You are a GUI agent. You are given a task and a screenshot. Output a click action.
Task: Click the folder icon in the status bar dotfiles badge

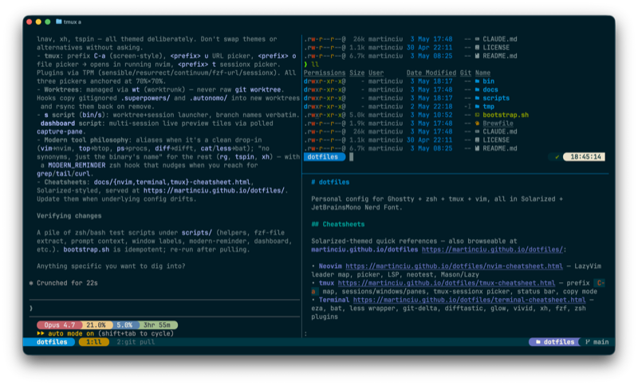pos(538,342)
